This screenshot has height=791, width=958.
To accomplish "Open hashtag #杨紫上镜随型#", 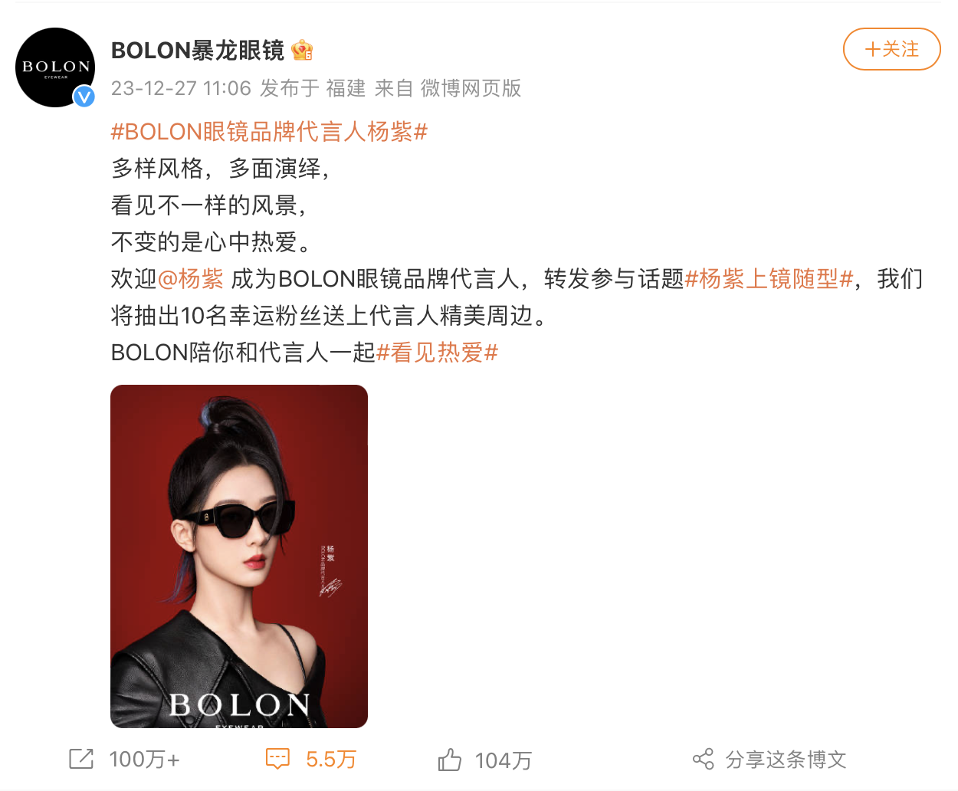I will point(769,279).
